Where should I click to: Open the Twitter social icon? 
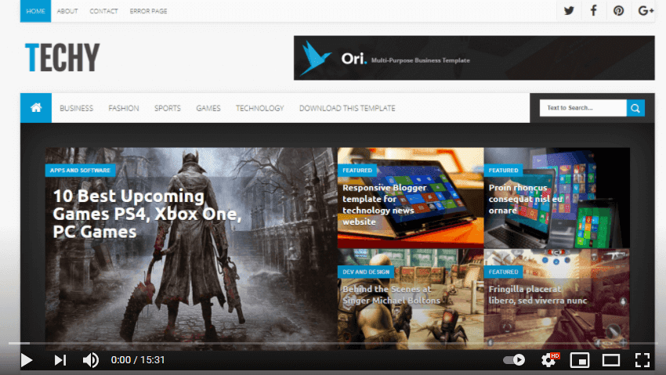pos(569,11)
